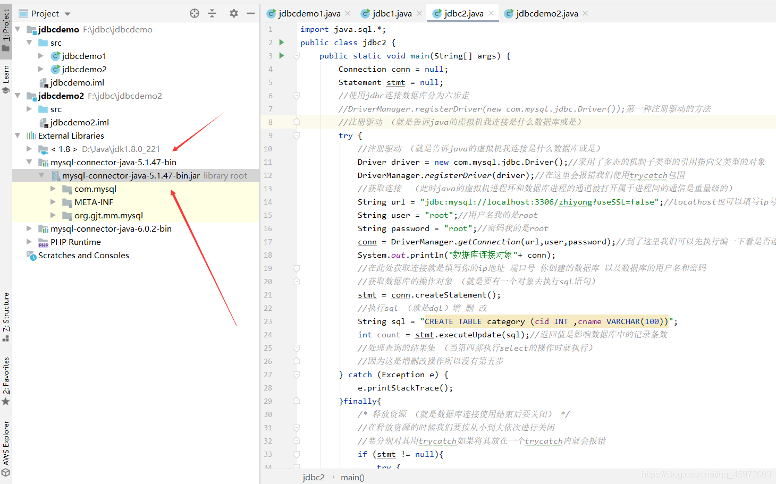Expand the jdbcdemo1 class node
Viewport: 776px width, 484px height.
click(x=41, y=56)
